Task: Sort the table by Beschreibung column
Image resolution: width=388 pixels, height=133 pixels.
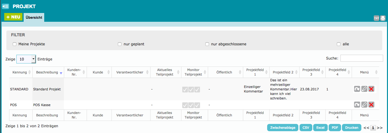Action: tap(47, 73)
